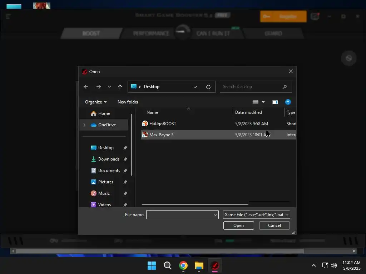Screen dimensions: 366x274
Task: Open Documents from quick access
Action: 109,171
